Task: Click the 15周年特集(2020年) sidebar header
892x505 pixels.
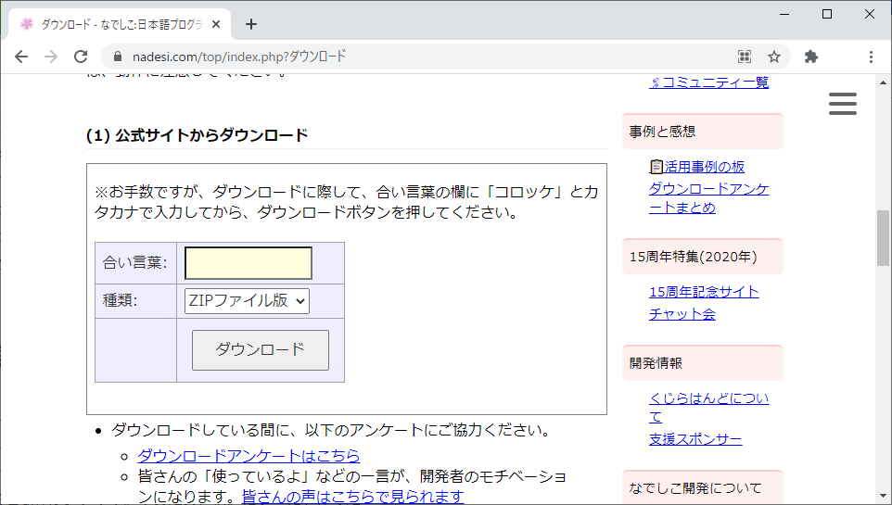Action: pos(703,257)
